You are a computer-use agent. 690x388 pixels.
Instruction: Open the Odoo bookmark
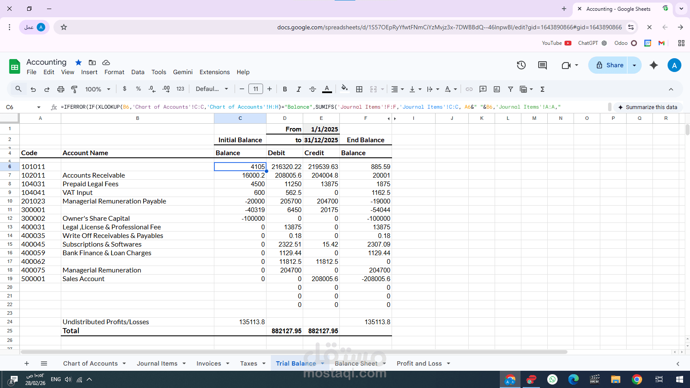pos(626,43)
